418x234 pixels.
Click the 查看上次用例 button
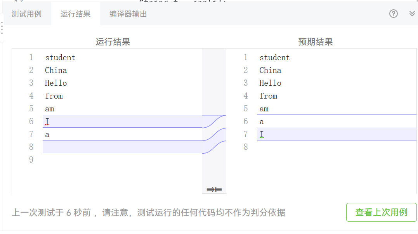pyautogui.click(x=381, y=212)
